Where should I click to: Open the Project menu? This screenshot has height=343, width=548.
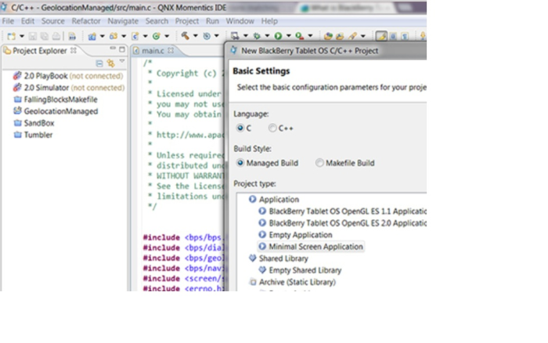(x=187, y=21)
